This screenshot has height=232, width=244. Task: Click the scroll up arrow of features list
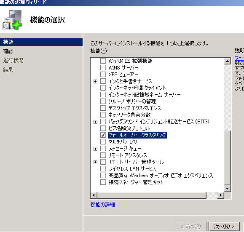point(227,61)
